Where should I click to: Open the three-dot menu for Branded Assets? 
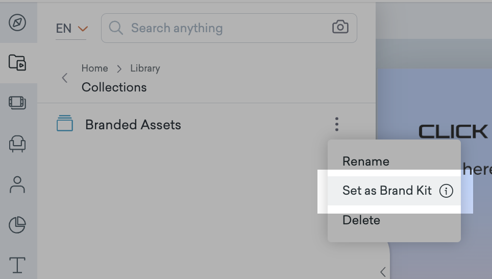point(337,124)
